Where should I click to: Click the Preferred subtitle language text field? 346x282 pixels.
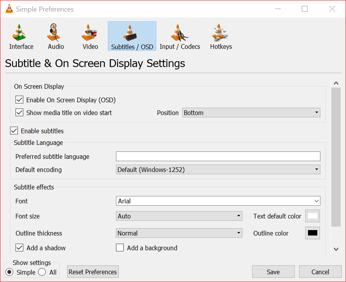tap(218, 156)
